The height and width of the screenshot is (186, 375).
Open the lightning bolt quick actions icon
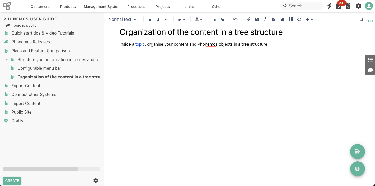click(329, 6)
